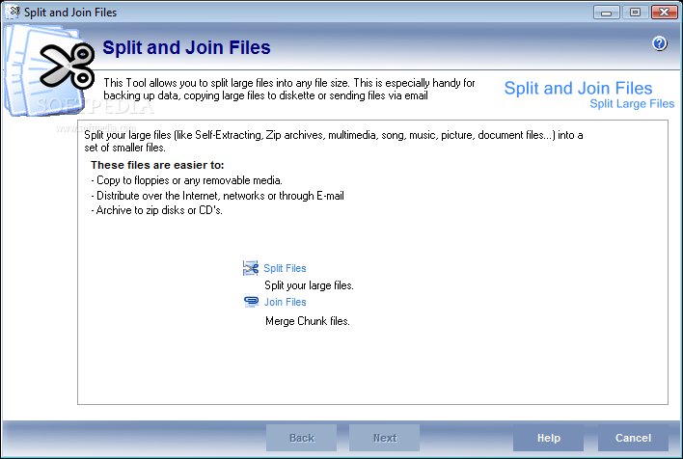Screen dimensions: 683x459
Task: Click the 'Merge Chunk files.' description
Action: tap(308, 321)
